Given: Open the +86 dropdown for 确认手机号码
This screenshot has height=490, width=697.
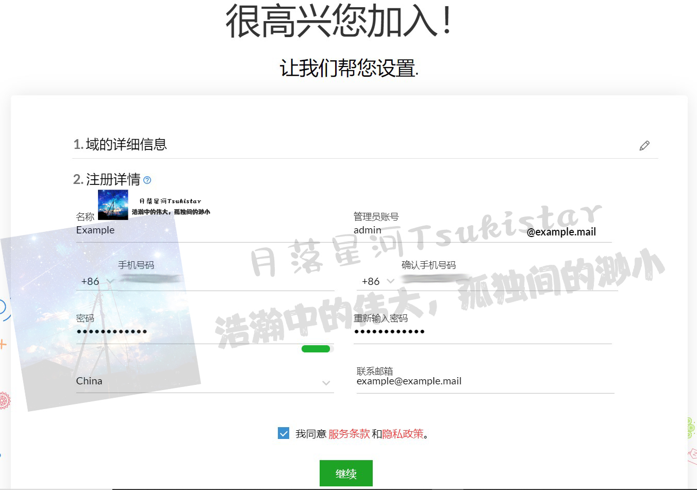Looking at the screenshot, I should point(378,281).
